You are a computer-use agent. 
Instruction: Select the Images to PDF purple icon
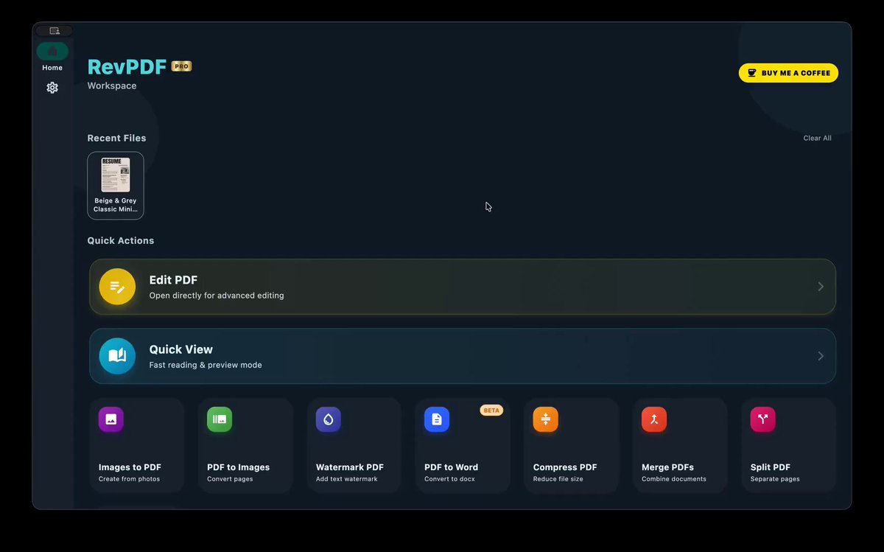coord(111,419)
